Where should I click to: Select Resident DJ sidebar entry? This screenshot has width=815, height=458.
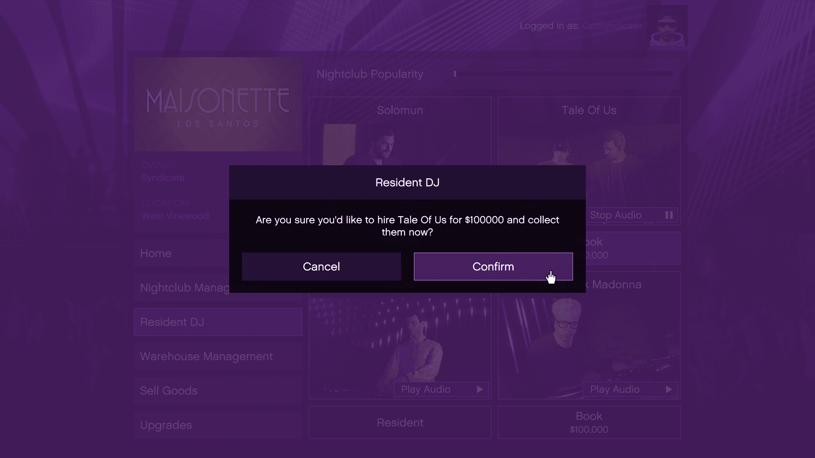[x=218, y=322]
